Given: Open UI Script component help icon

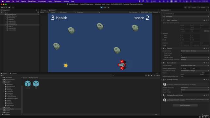Looking at the screenshot, I should point(204,80).
